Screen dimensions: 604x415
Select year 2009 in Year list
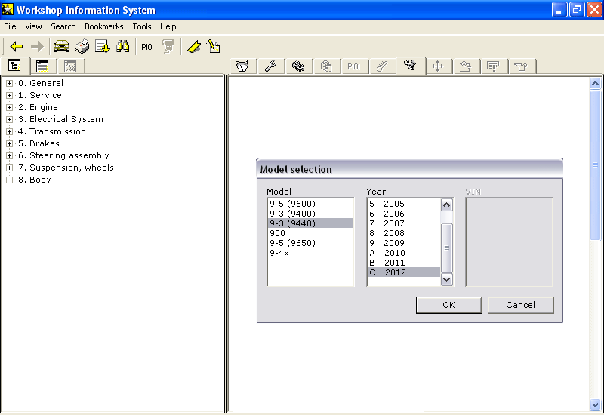(404, 243)
